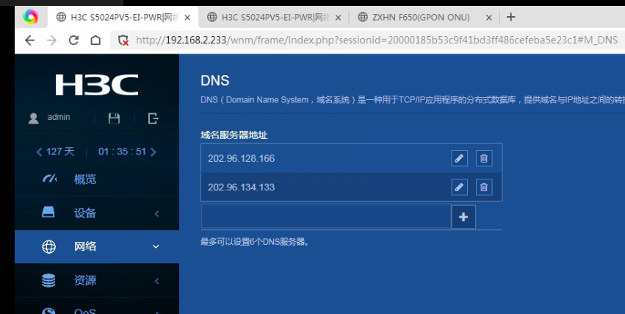This screenshot has width=625, height=314.
Task: Click the URL address bar
Action: [377, 40]
